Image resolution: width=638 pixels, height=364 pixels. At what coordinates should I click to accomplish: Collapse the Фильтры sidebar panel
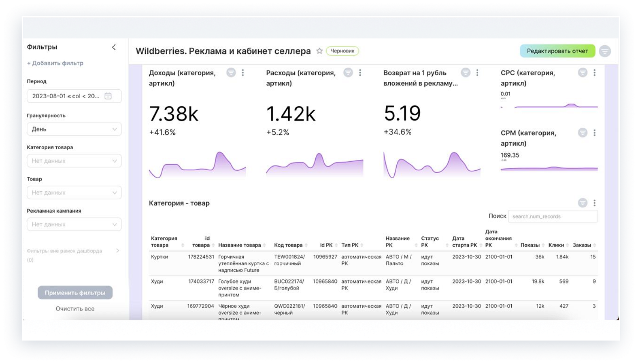click(x=114, y=47)
